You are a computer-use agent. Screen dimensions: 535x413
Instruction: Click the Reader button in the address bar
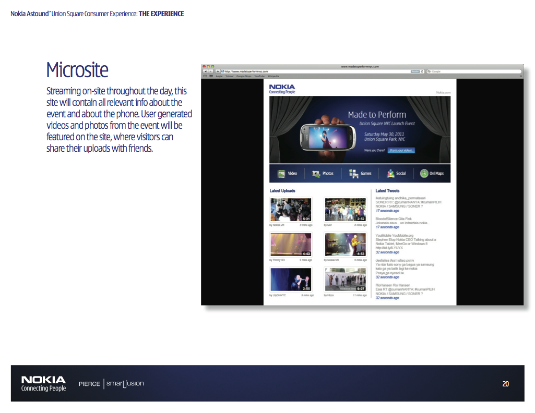tap(415, 71)
